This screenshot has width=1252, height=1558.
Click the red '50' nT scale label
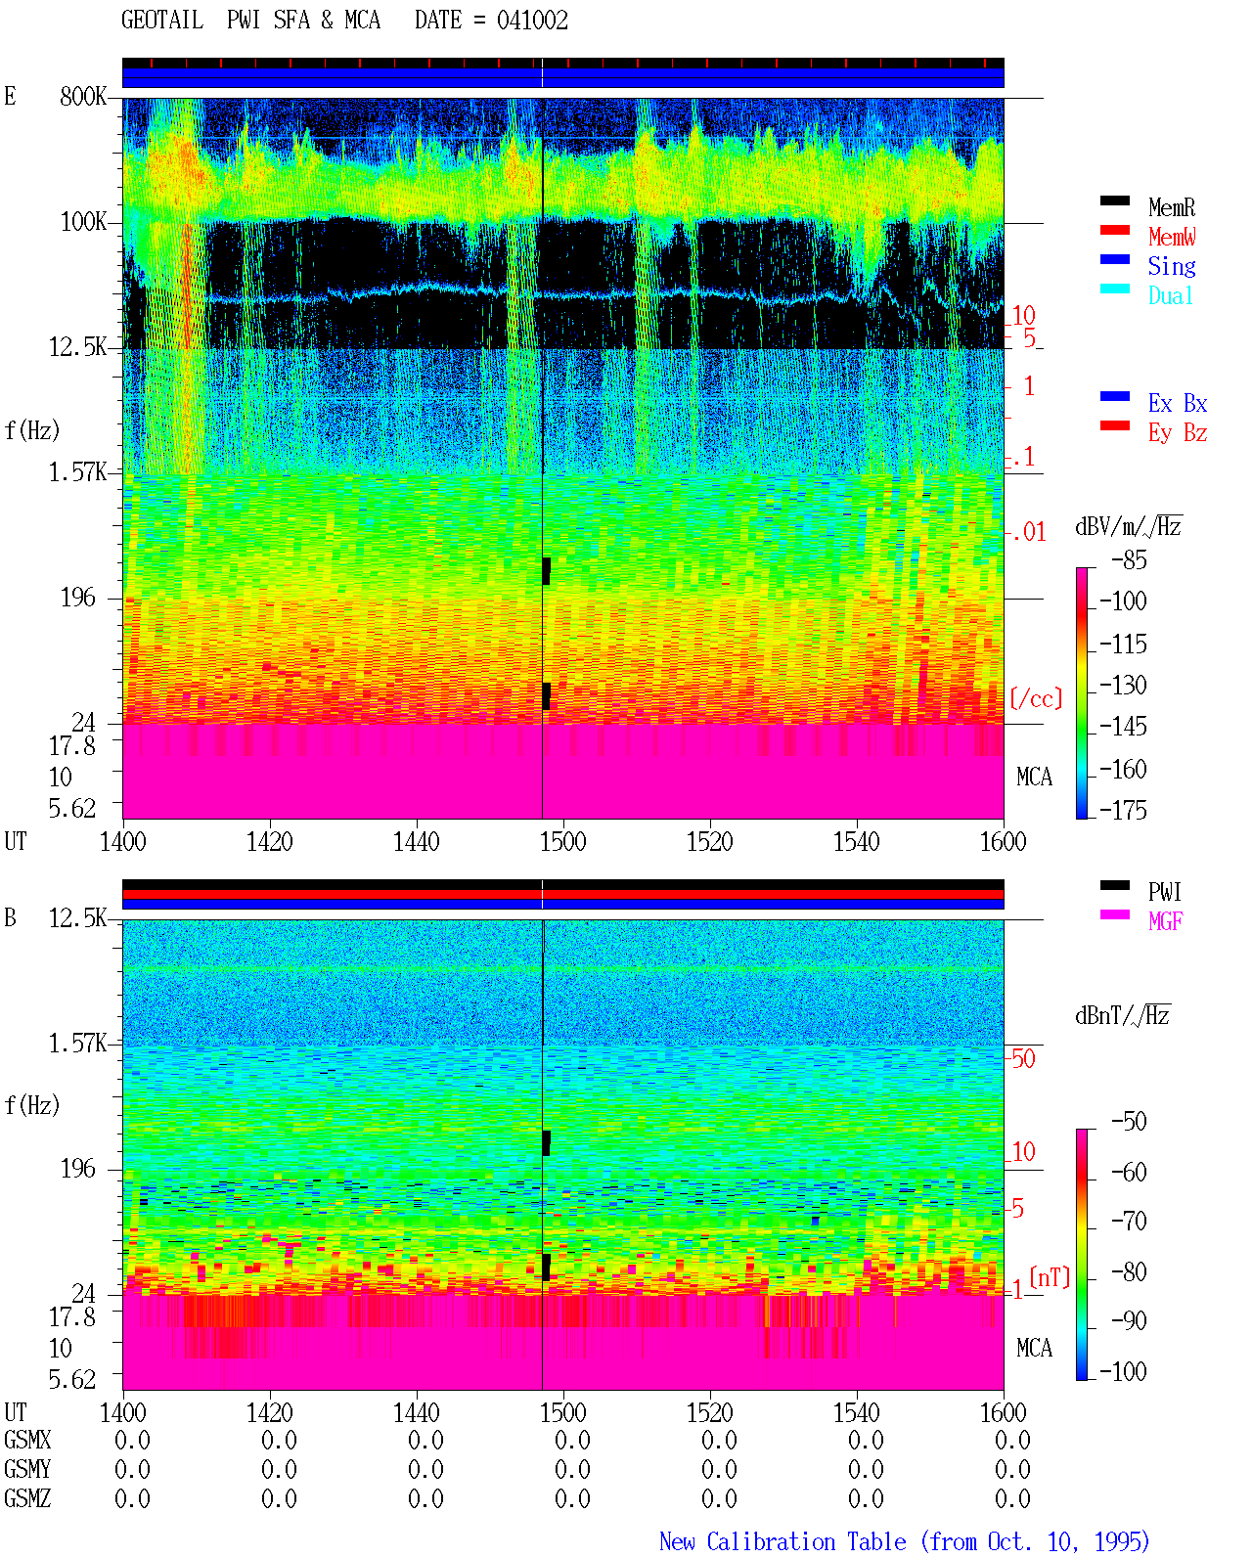click(x=1023, y=1059)
